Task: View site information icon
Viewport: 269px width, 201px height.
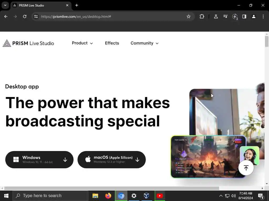Action: coord(36,16)
